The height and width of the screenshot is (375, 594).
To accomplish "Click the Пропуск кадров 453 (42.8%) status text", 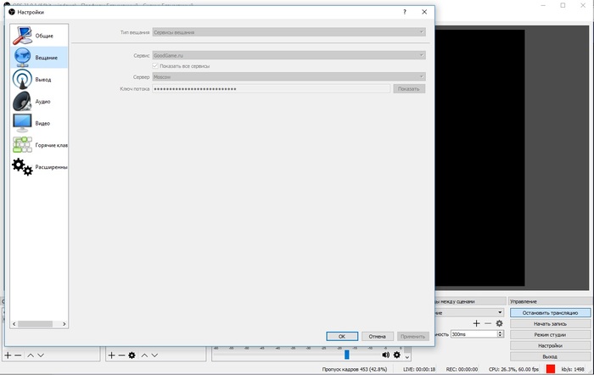I will tap(355, 369).
